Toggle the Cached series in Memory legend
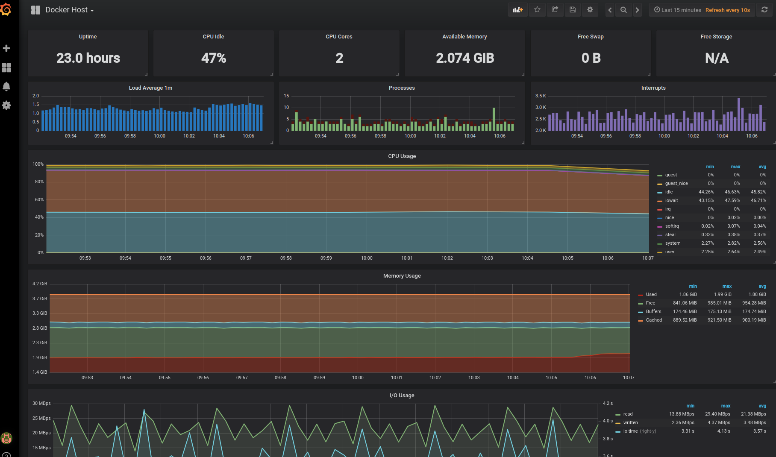 click(x=654, y=320)
